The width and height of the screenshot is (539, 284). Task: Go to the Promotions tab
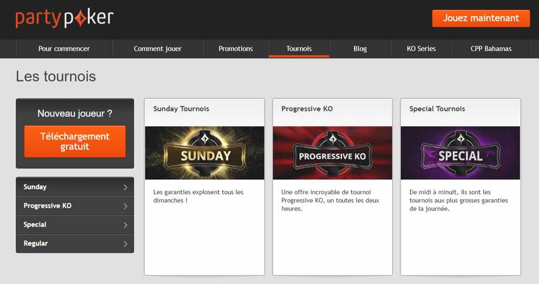point(236,49)
